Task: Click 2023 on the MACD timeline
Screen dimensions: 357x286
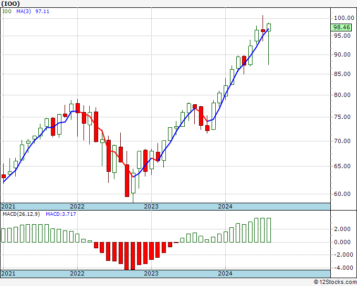Action: pyautogui.click(x=151, y=273)
